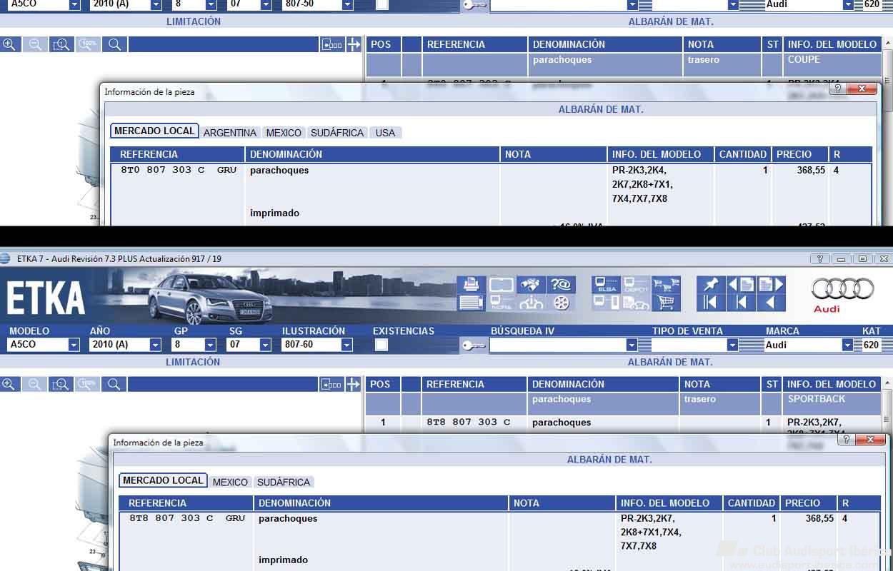Switch to MEXICO tab in 8T0 dialog
Viewport: 893px width, 571px height.
coord(284,133)
